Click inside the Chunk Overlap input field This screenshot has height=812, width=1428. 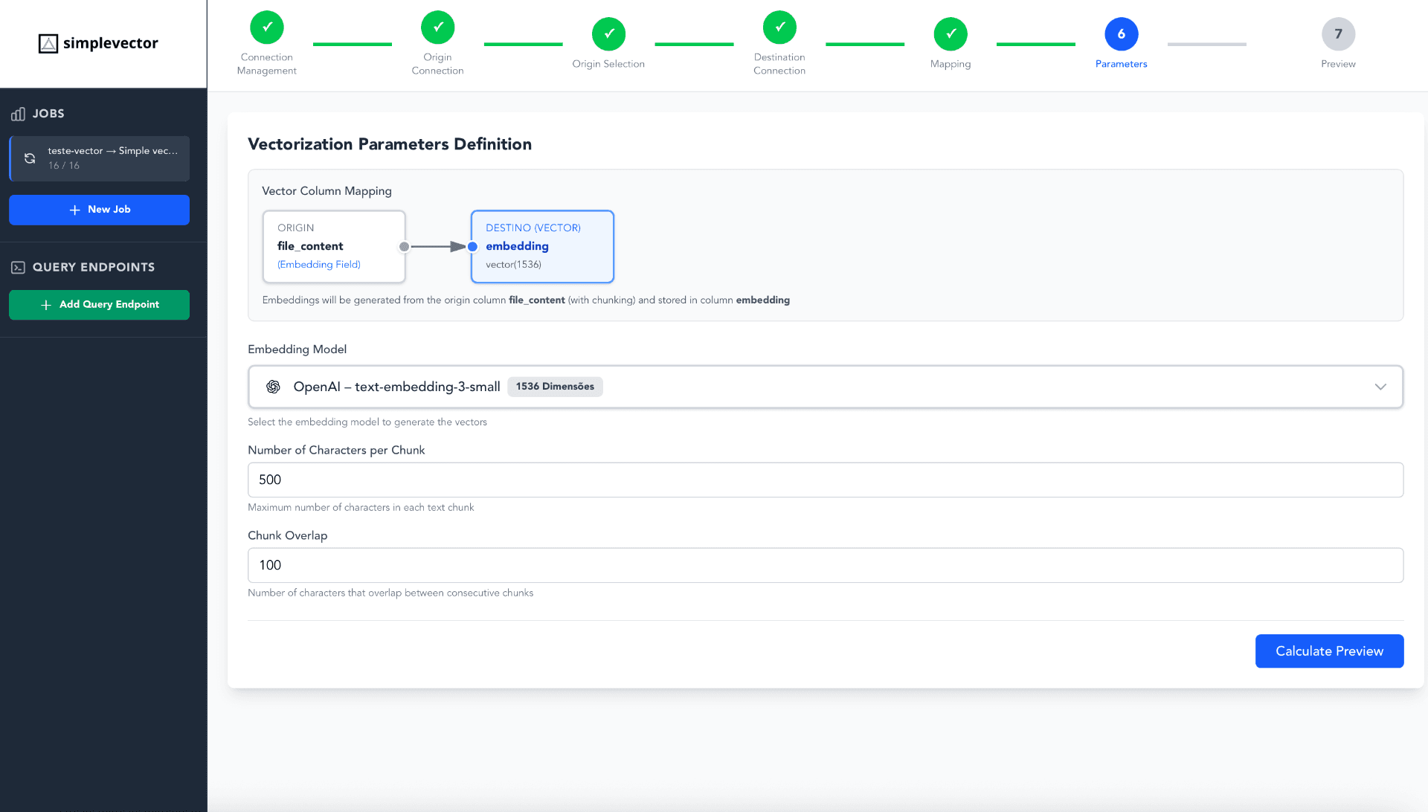tap(824, 565)
